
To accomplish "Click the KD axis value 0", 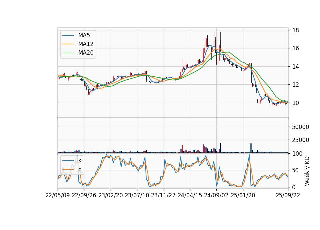I will click(x=294, y=187).
